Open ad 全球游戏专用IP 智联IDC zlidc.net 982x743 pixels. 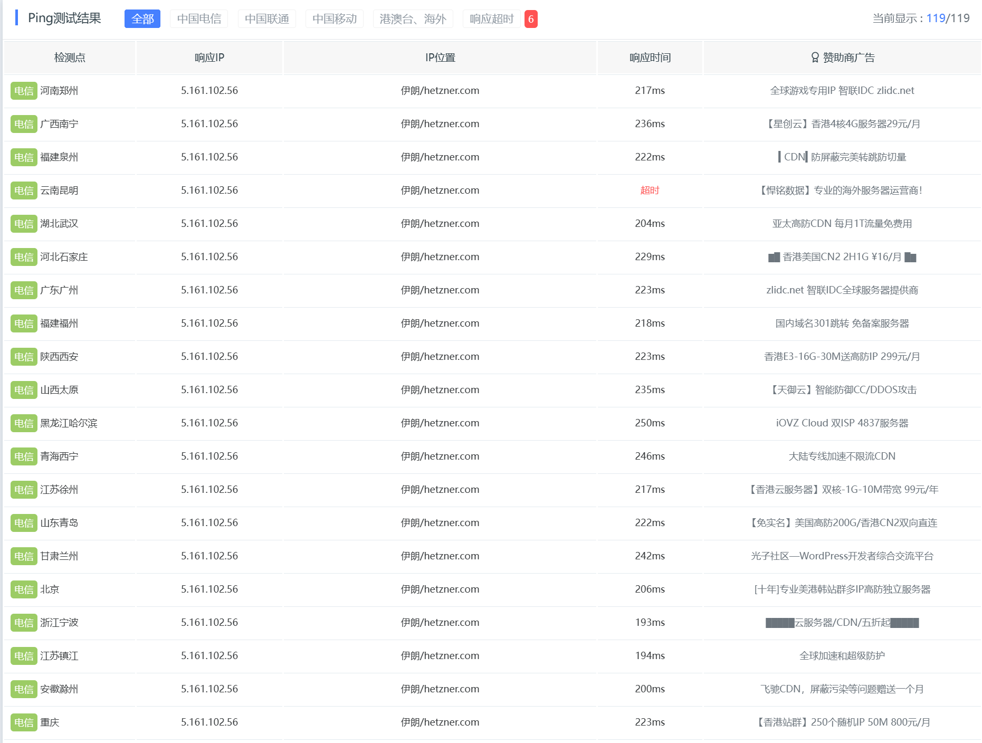842,90
